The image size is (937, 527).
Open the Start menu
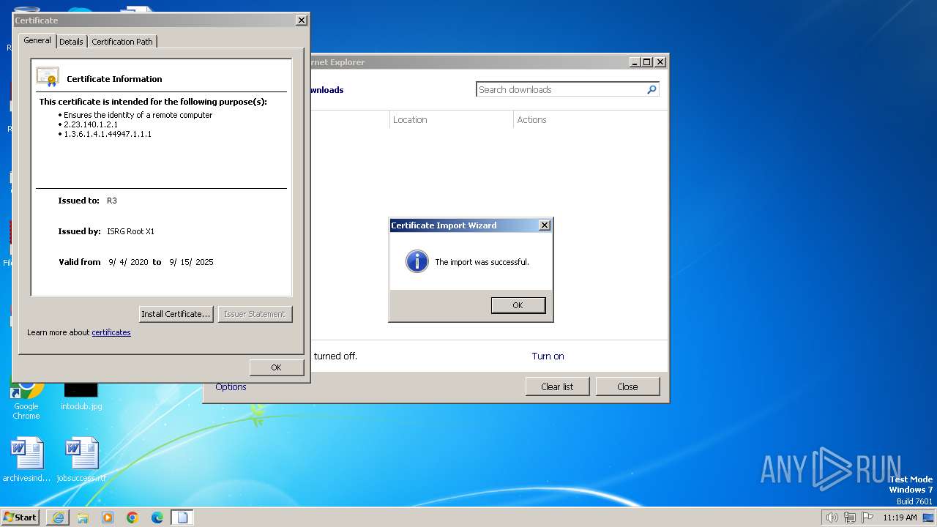(20, 517)
